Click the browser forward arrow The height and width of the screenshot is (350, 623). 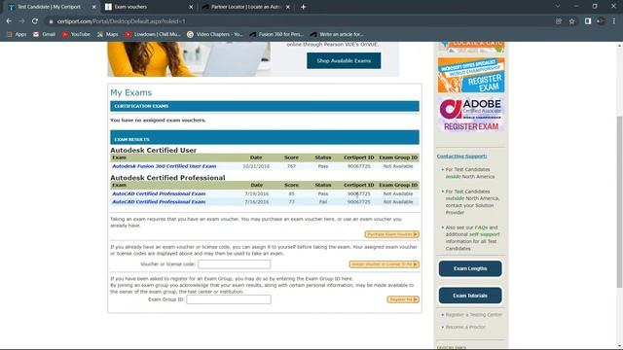coord(21,21)
